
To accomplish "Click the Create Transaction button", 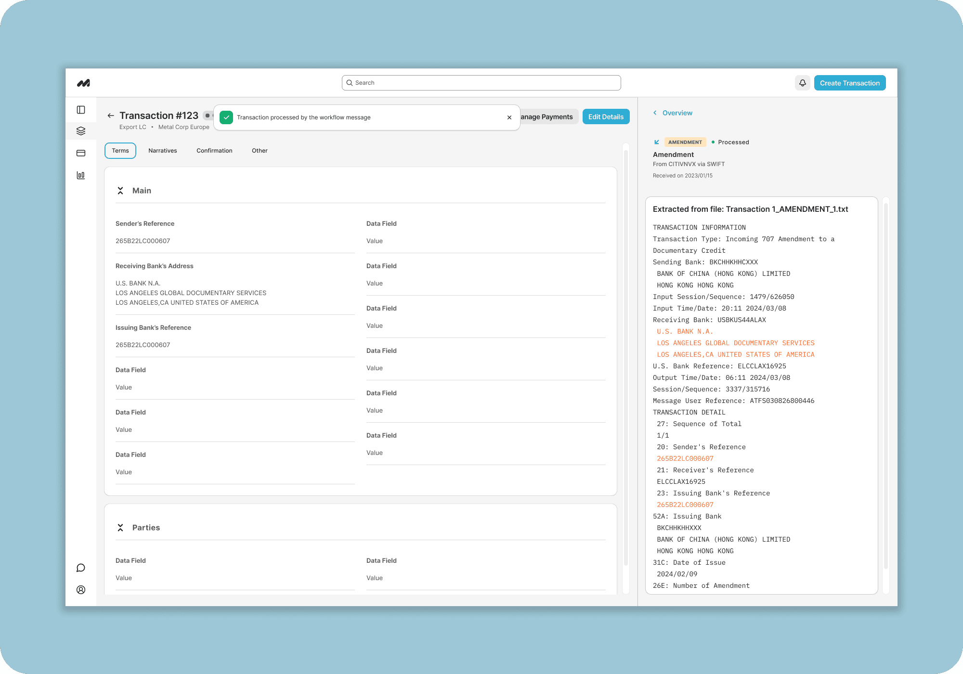I will click(x=849, y=83).
